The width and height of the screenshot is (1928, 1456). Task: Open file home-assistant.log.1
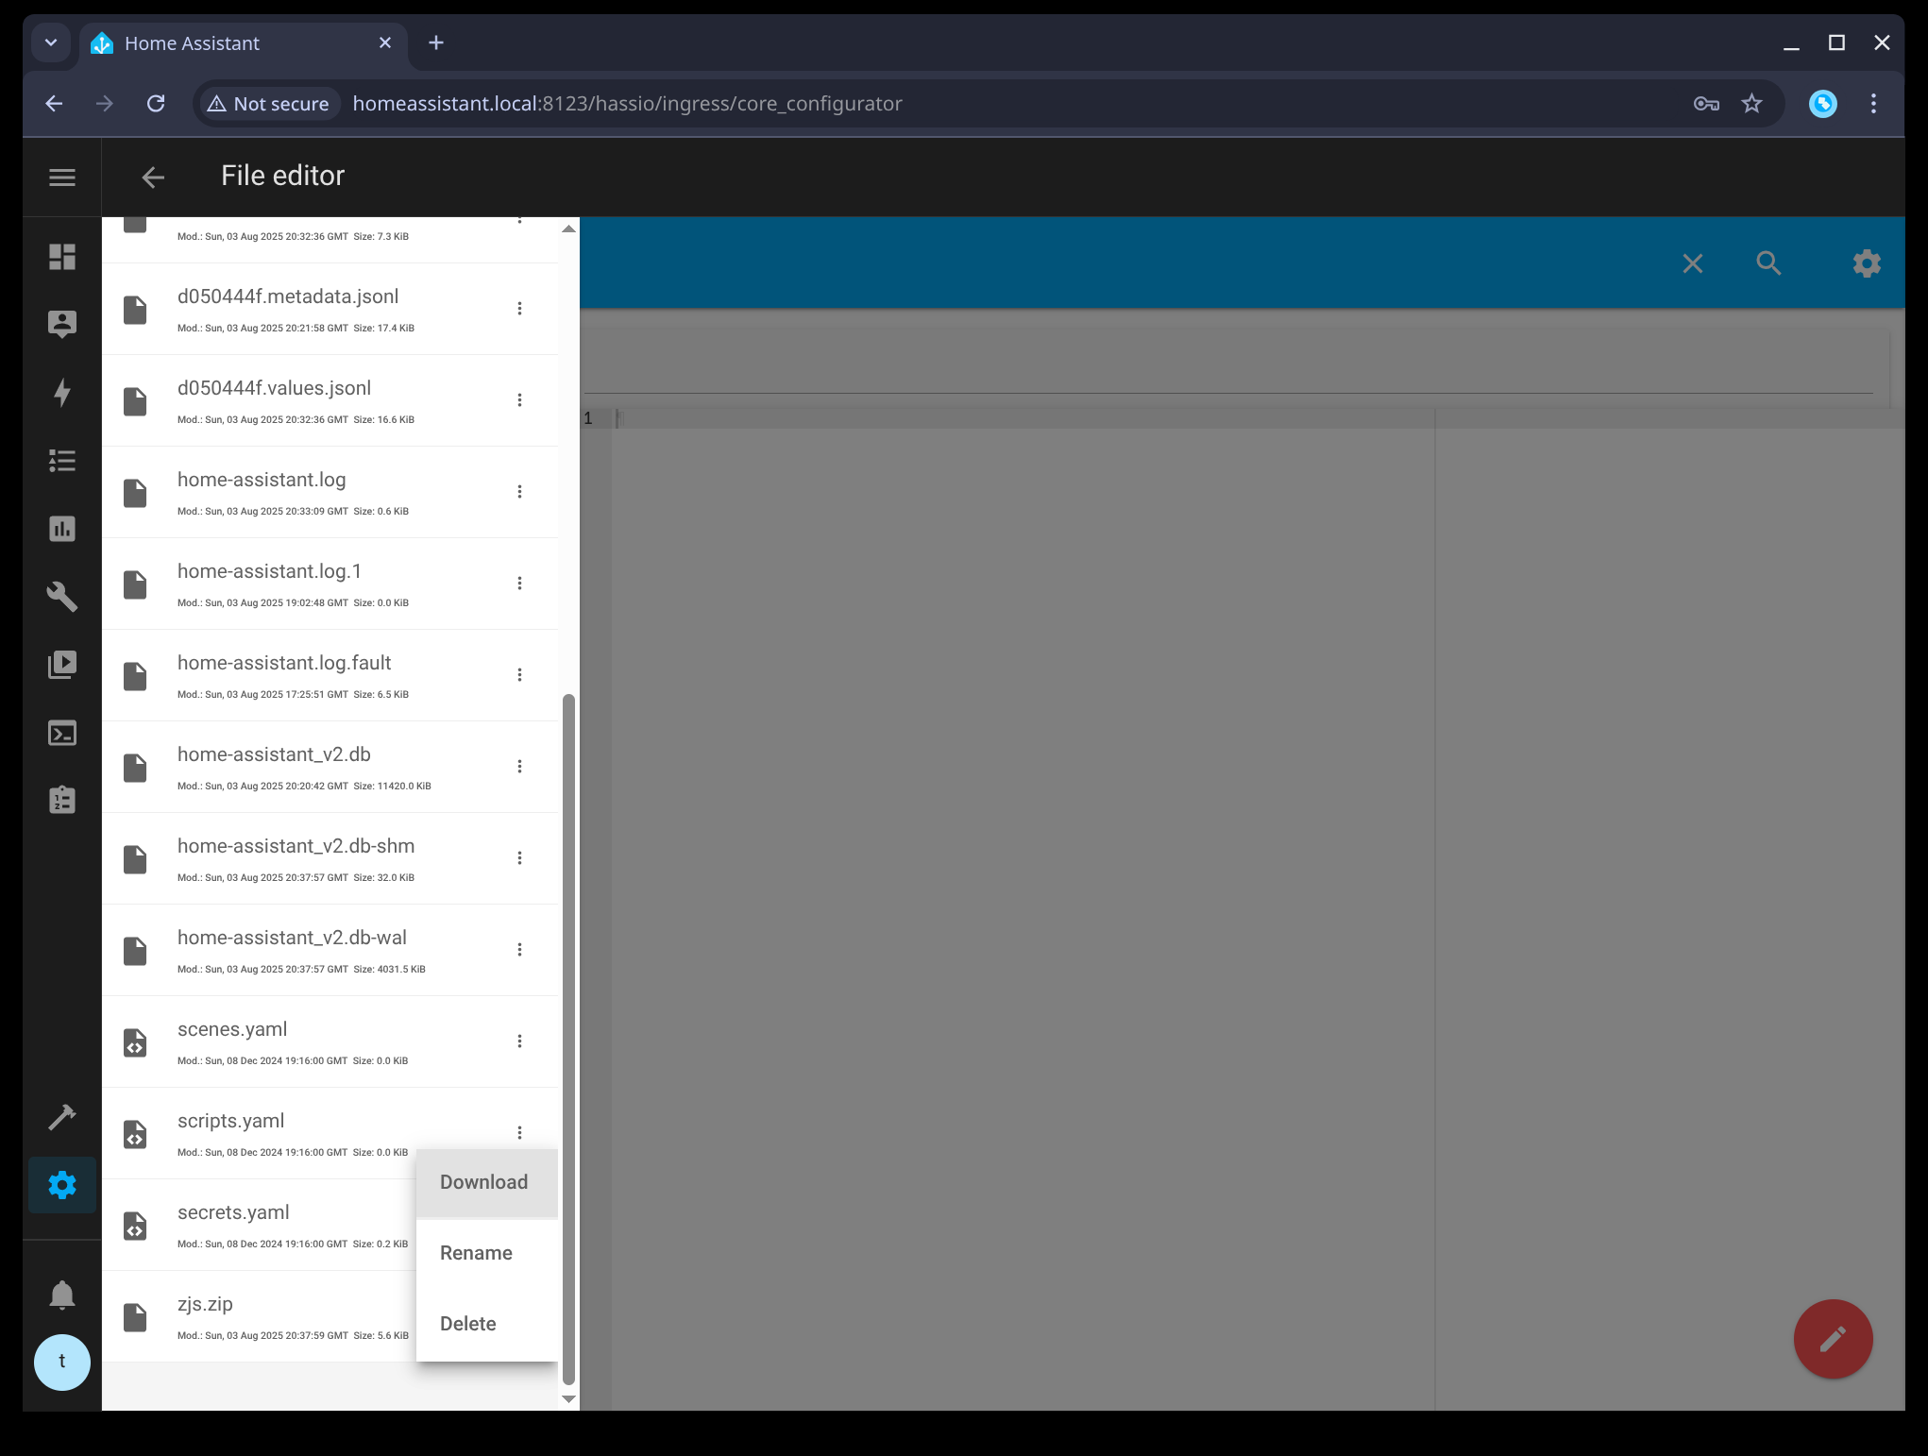pos(330,584)
